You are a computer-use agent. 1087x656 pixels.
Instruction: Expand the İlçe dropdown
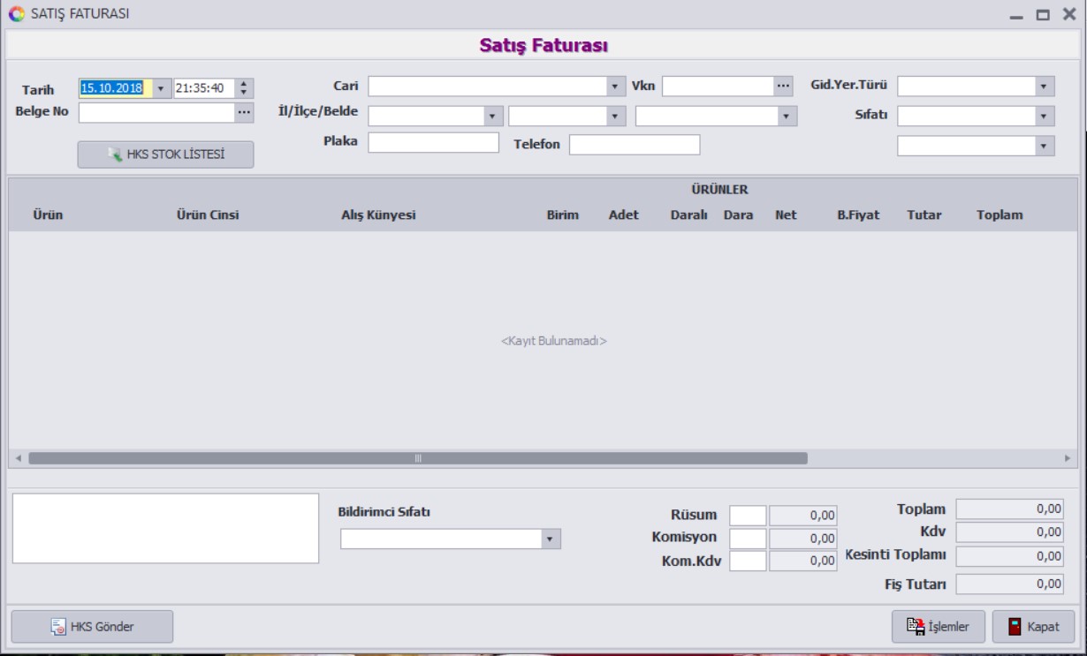[616, 117]
